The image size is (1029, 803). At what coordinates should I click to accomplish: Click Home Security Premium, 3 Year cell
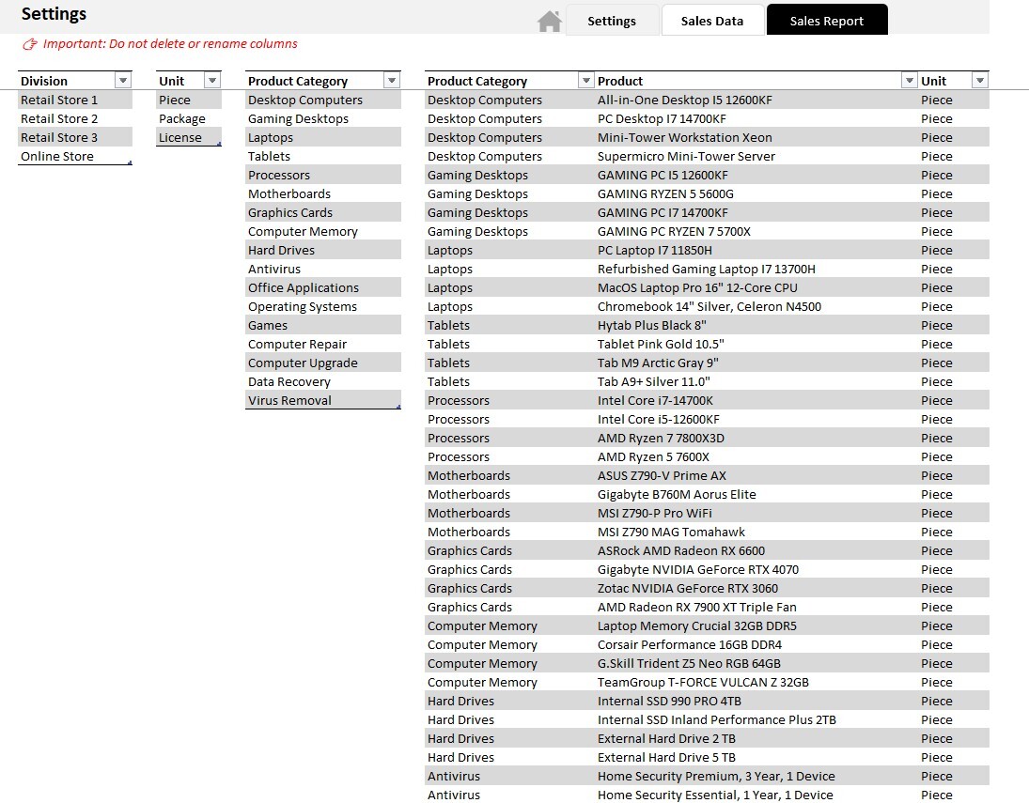click(x=756, y=776)
